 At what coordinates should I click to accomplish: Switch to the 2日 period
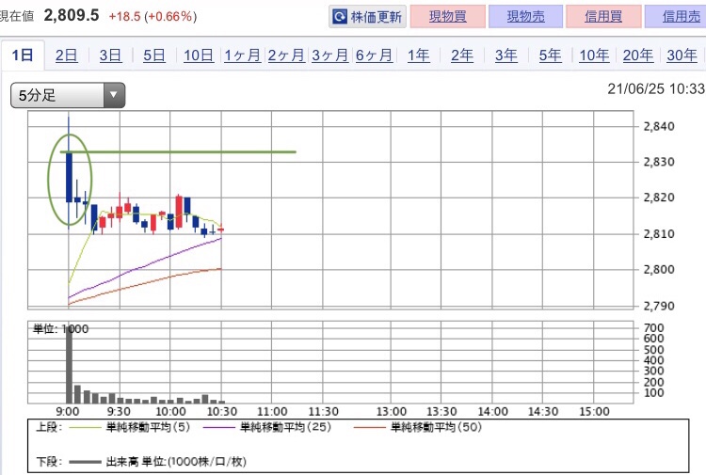[66, 55]
